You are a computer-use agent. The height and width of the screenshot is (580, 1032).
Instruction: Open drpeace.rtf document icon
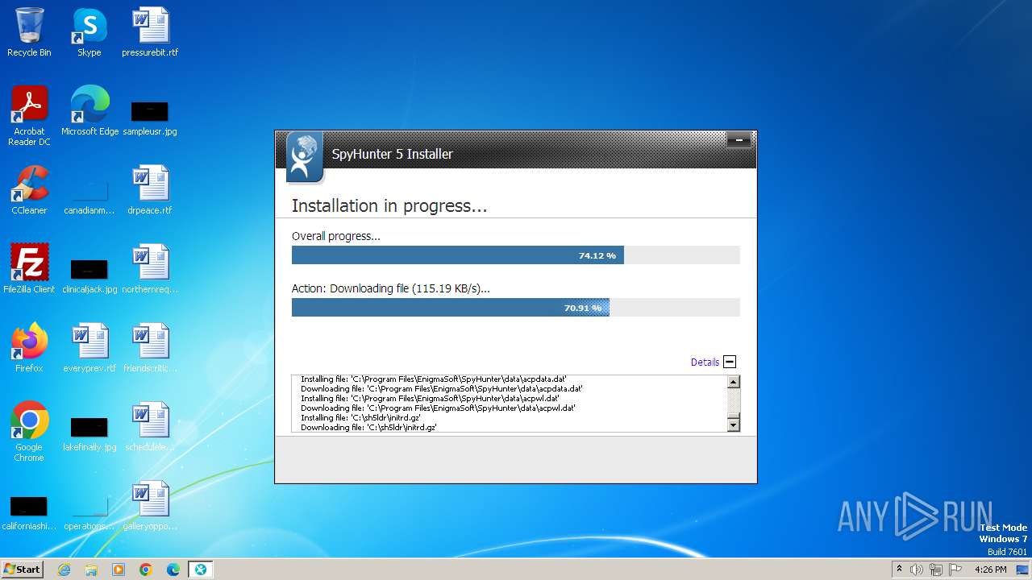point(150,190)
